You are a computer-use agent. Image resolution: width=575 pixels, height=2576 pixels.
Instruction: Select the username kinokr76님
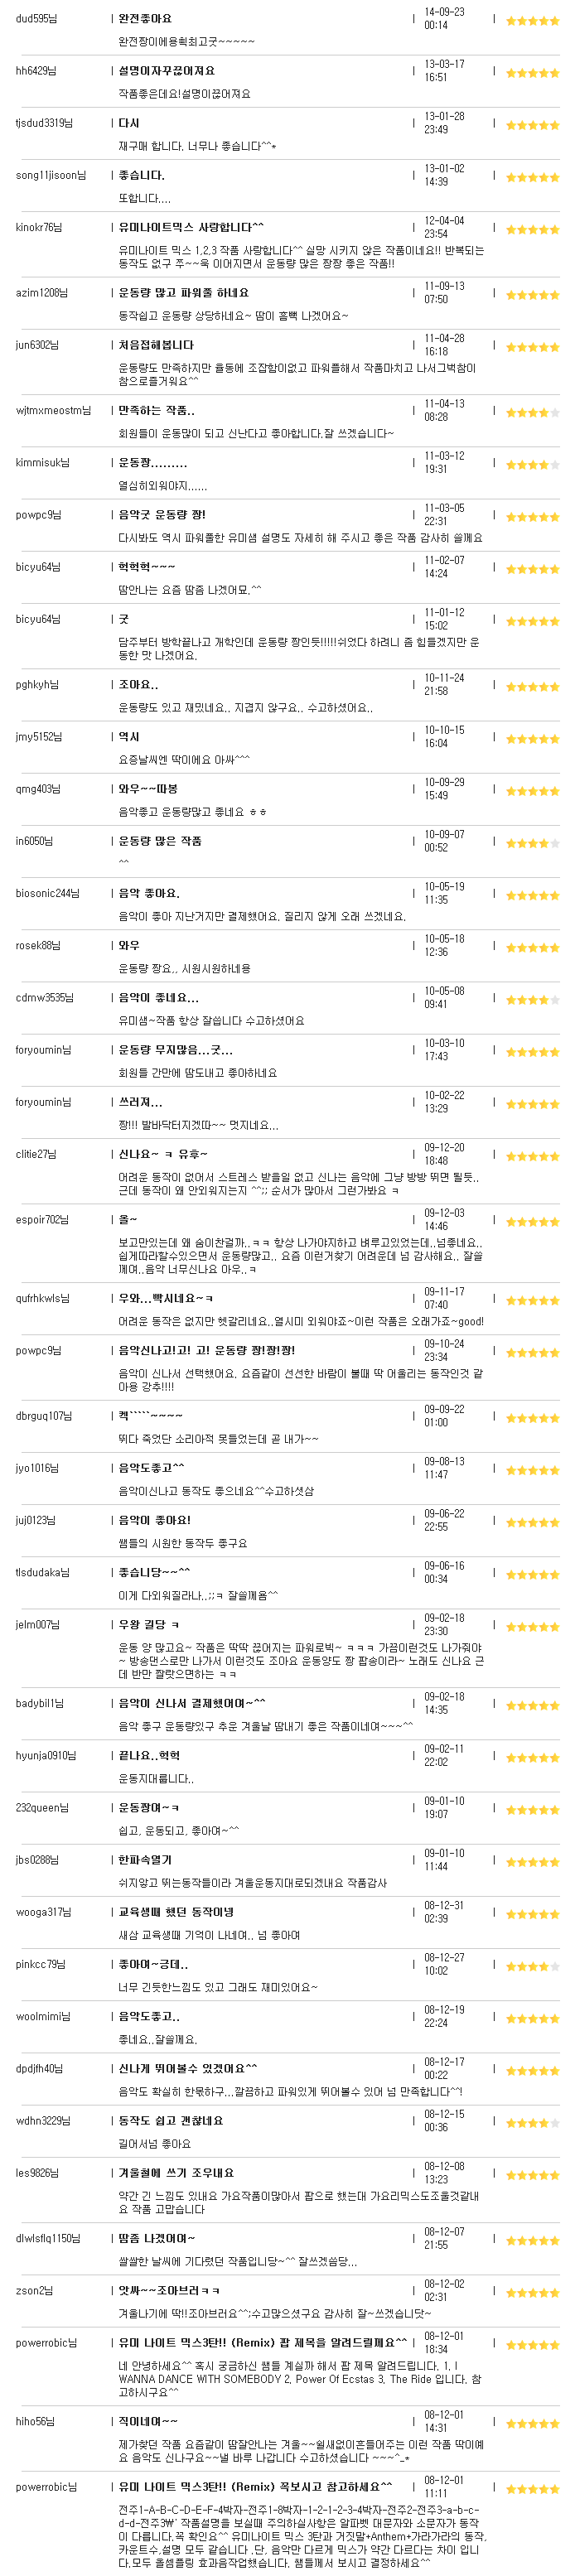point(39,227)
